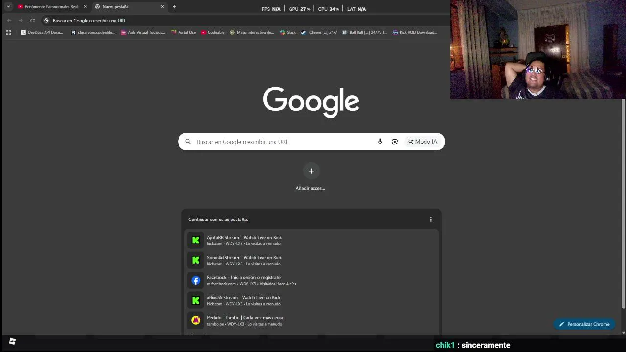Click the Google logo
Viewport: 626px width, 352px height.
click(x=311, y=102)
